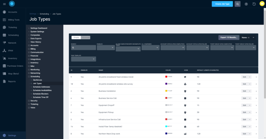This screenshot has height=139, width=266.
Task: Open the Task Template dropdown
Action: (x=83, y=59)
